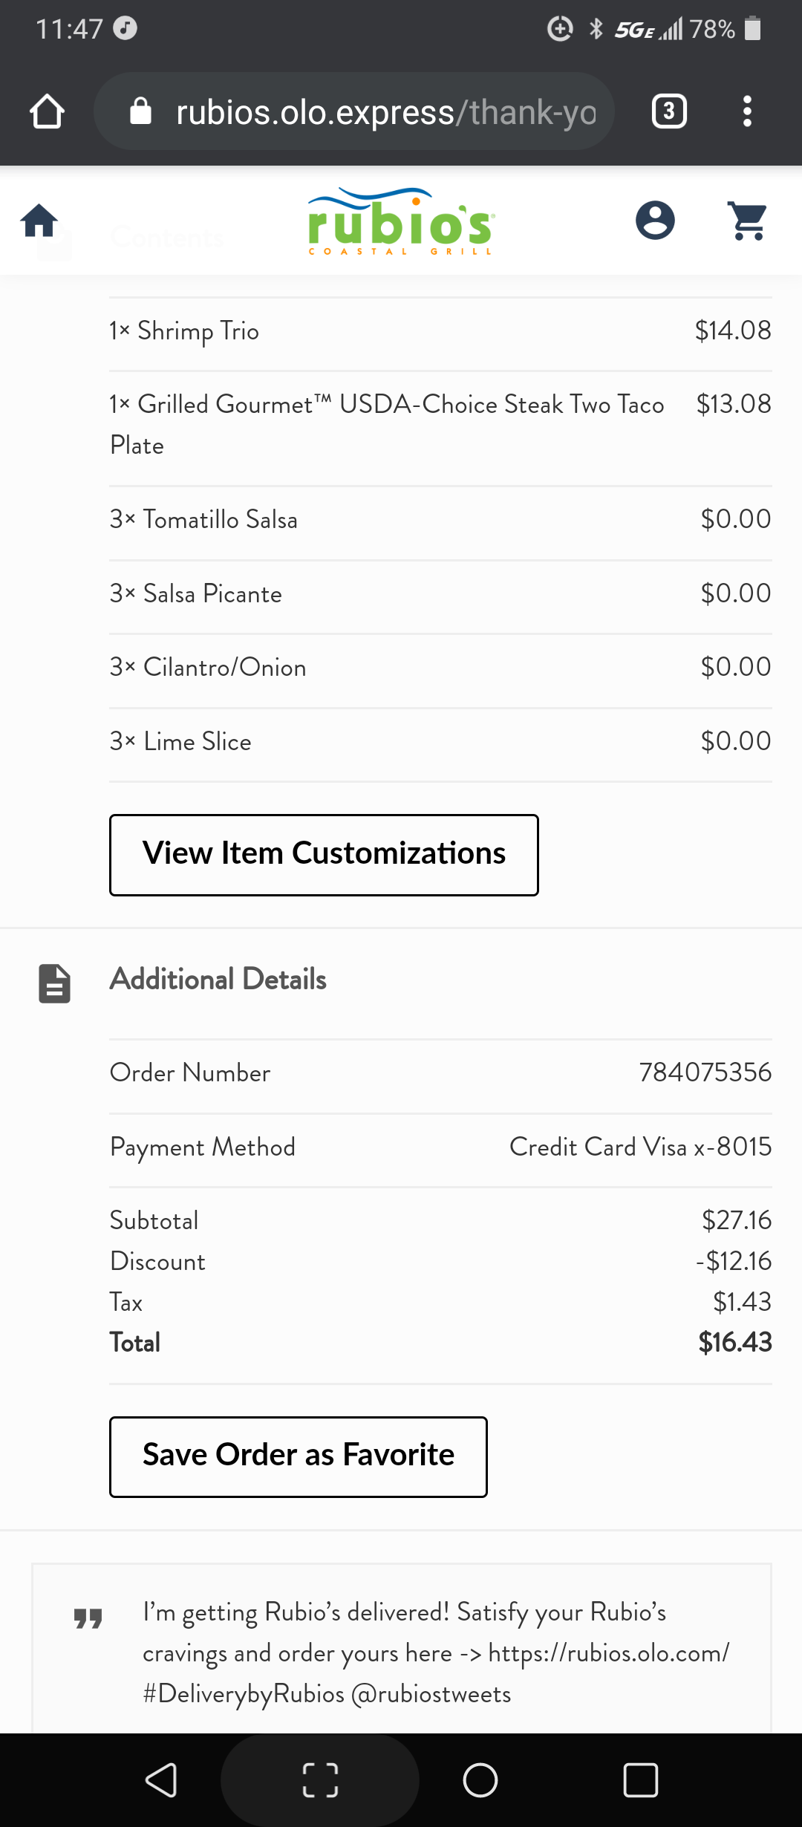
Task: Open the browser three-dot menu
Action: click(x=747, y=111)
